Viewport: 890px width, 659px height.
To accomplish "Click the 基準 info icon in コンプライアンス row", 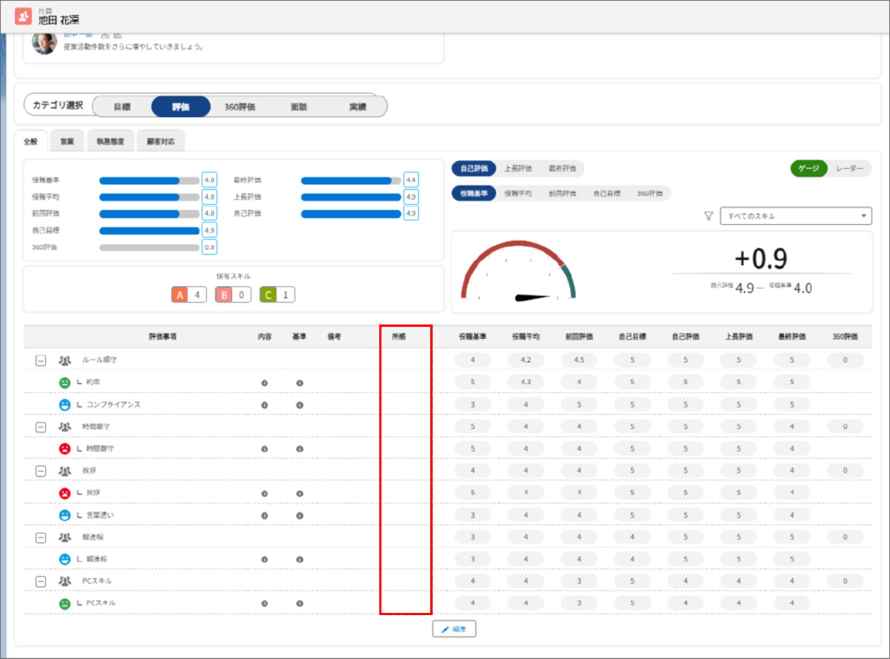I will (300, 405).
